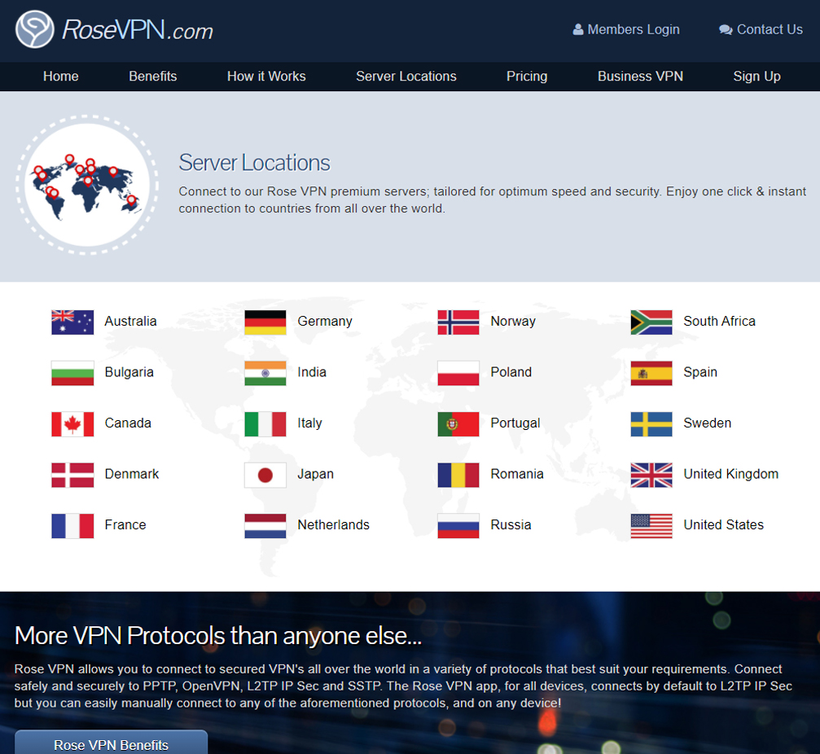This screenshot has height=754, width=820.
Task: Select the Romania country label
Action: tap(517, 474)
